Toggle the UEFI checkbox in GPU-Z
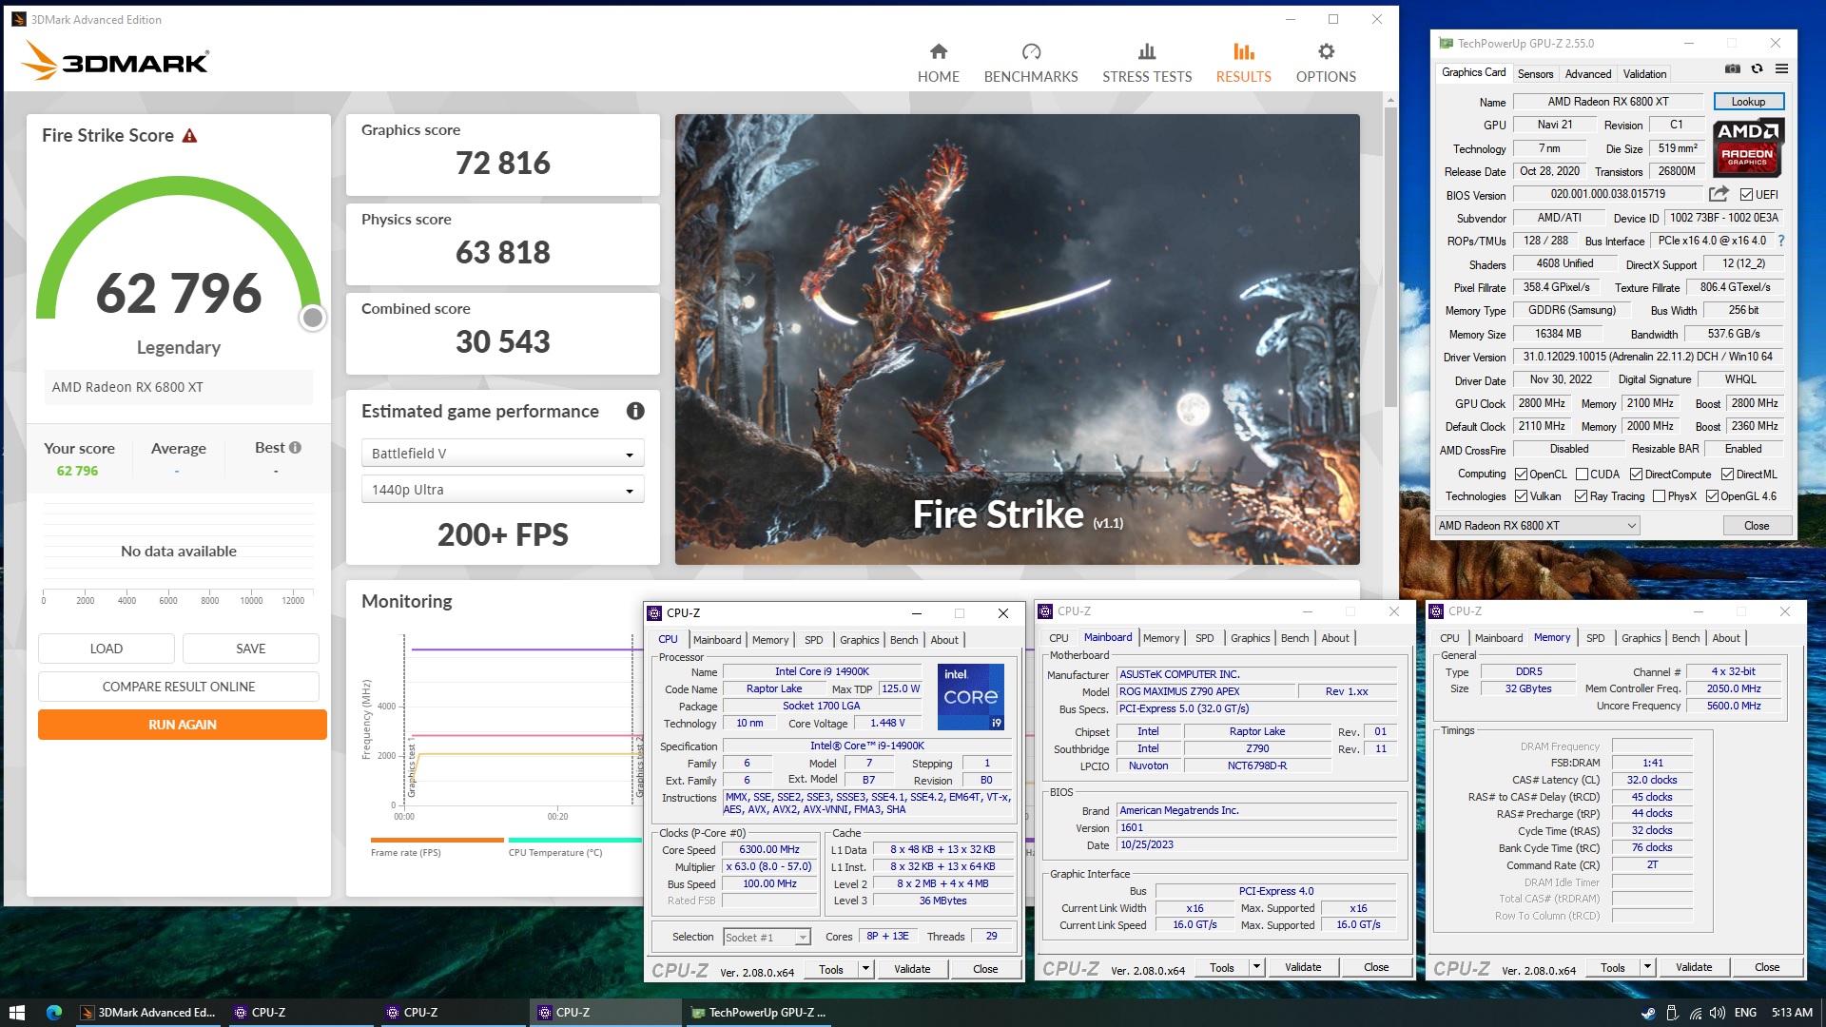The image size is (1826, 1027). point(1746,195)
